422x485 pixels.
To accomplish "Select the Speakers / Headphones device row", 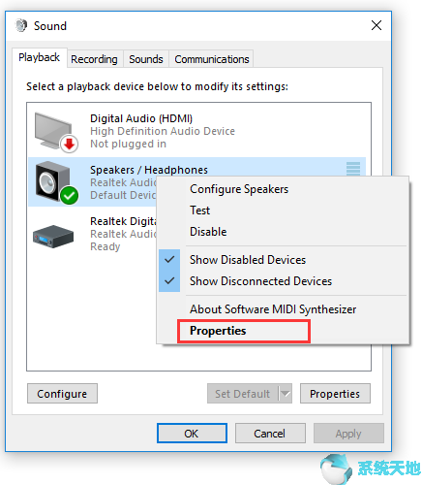I will click(x=197, y=182).
